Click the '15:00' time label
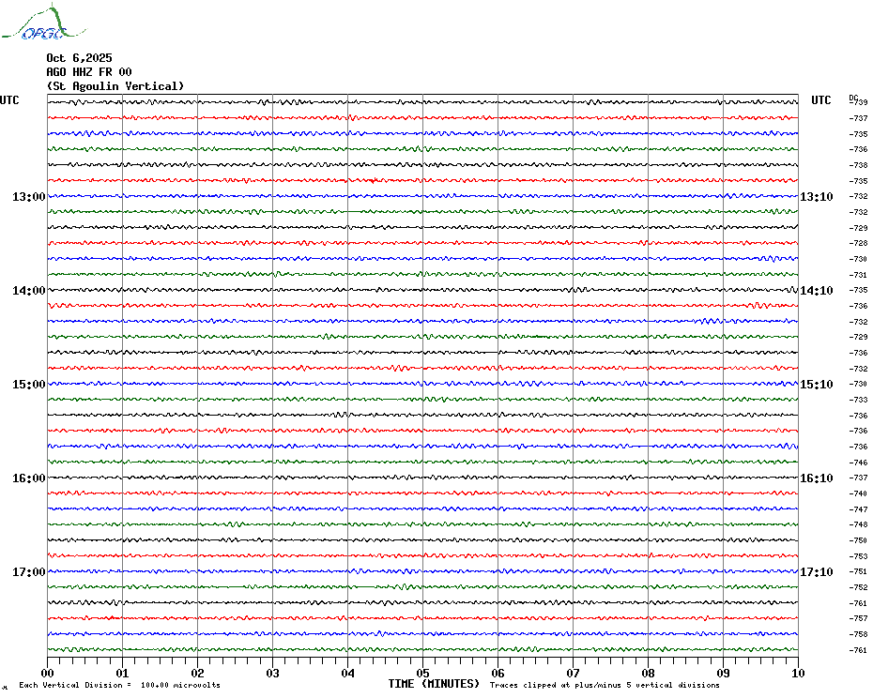 (29, 384)
